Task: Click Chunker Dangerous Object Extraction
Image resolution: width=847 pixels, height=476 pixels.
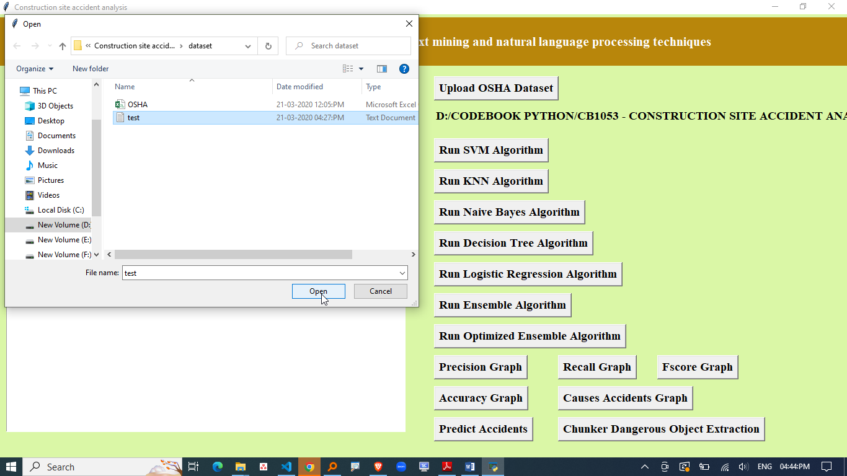Action: coord(661,429)
